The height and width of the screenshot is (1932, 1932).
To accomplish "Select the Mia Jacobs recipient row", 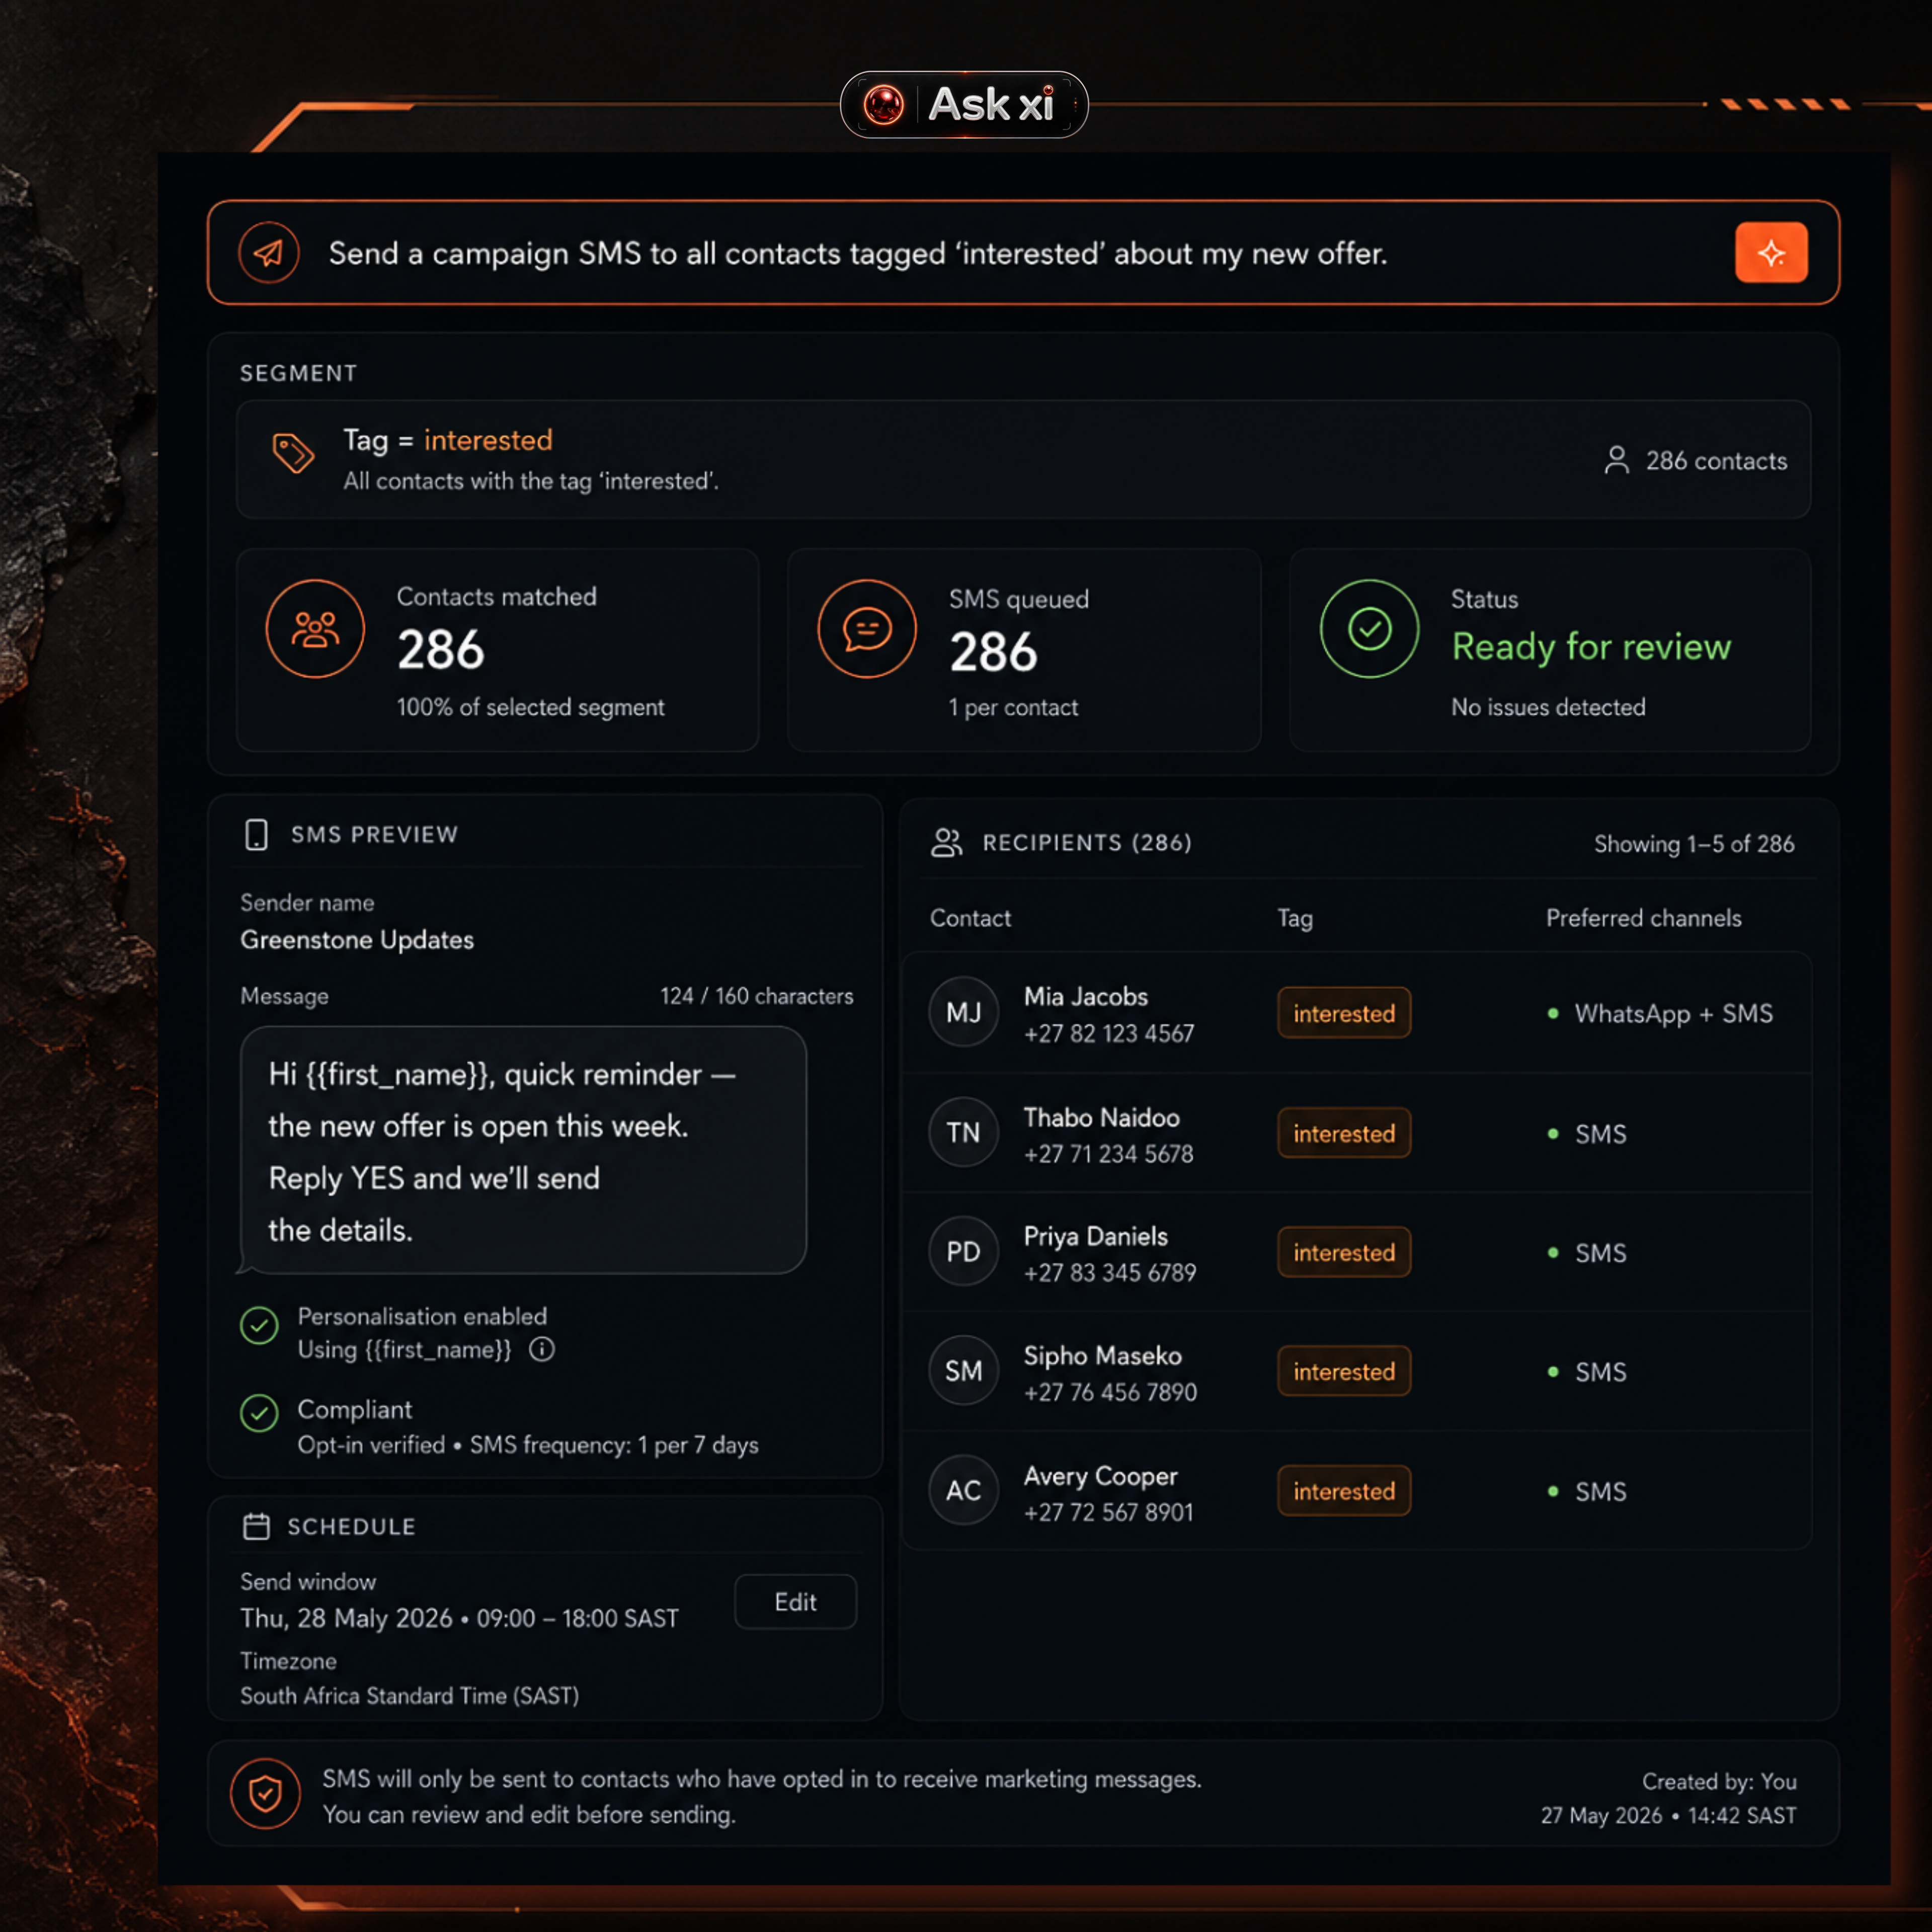I will click(1357, 1013).
